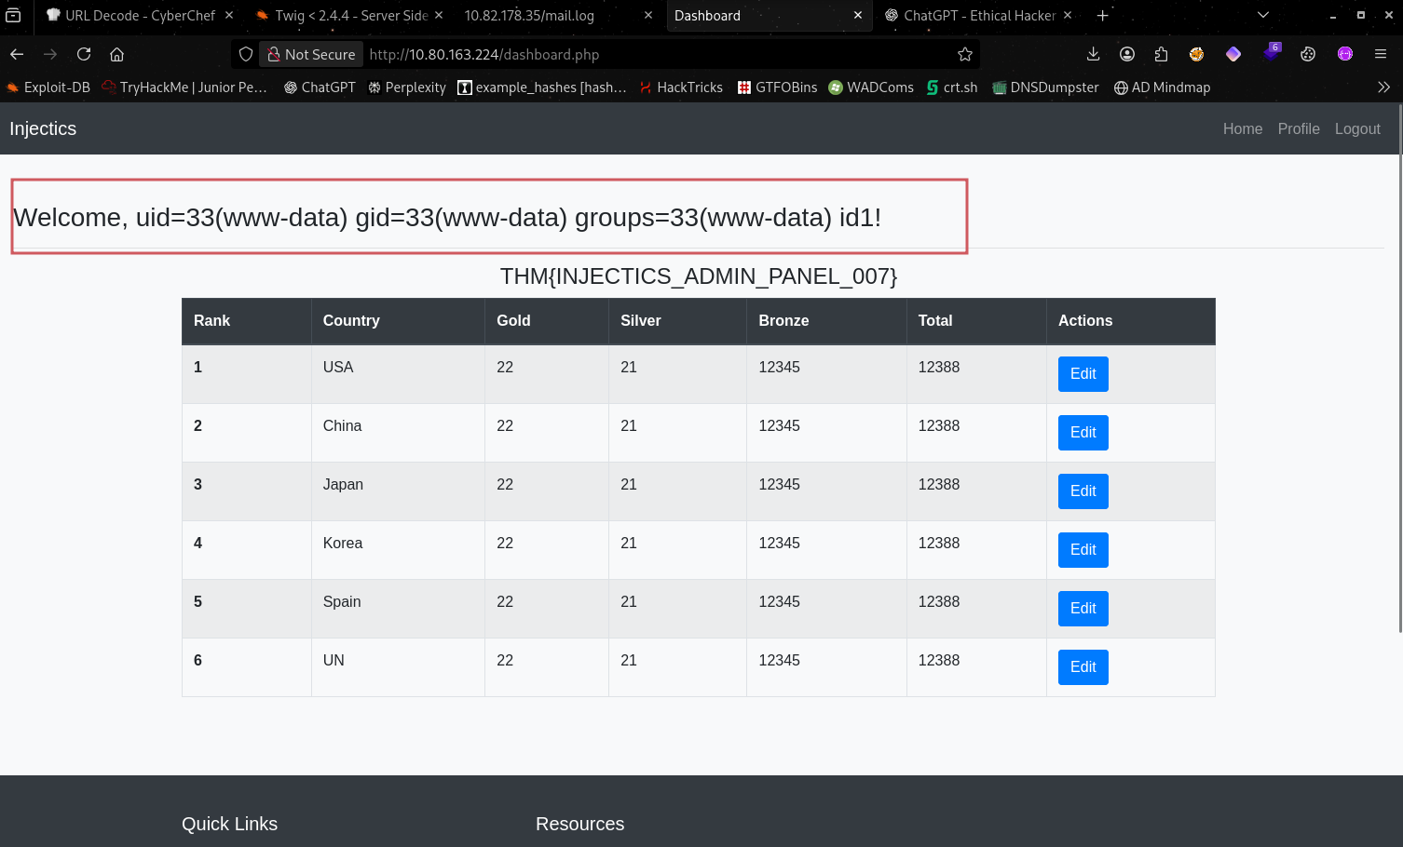Image resolution: width=1403 pixels, height=847 pixels.
Task: Open the Profile navigation link
Action: [x=1298, y=128]
